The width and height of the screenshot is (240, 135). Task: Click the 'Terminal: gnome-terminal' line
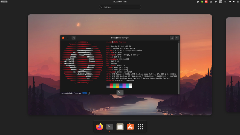pyautogui.click(x=119, y=72)
